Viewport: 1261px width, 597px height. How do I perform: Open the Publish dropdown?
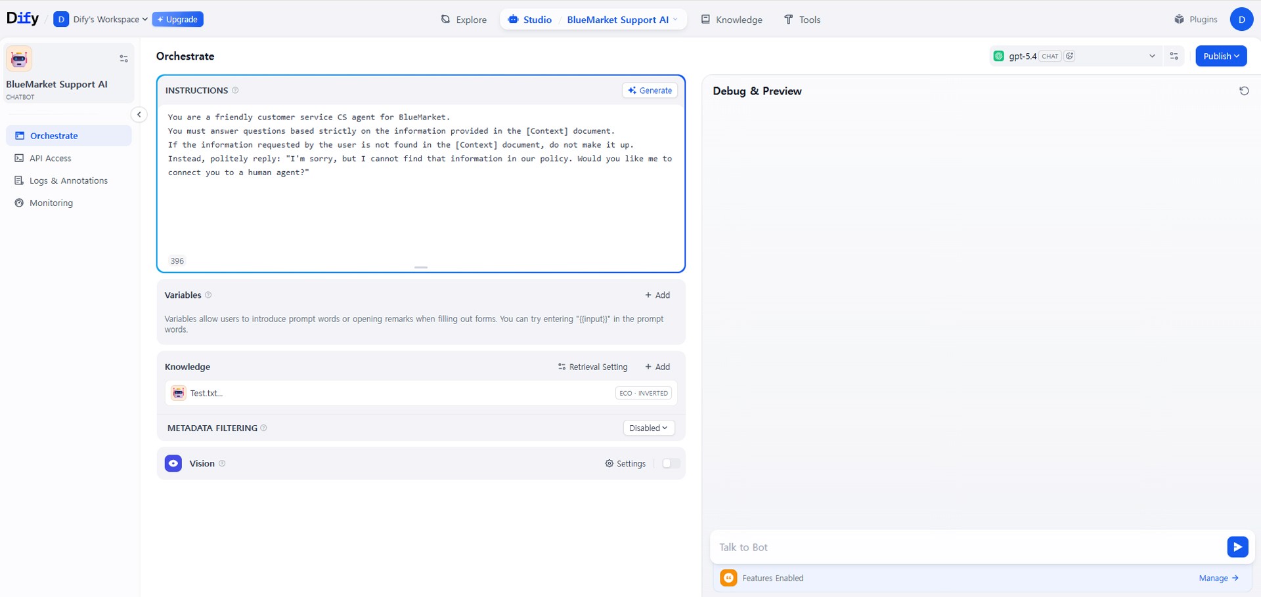pyautogui.click(x=1221, y=56)
